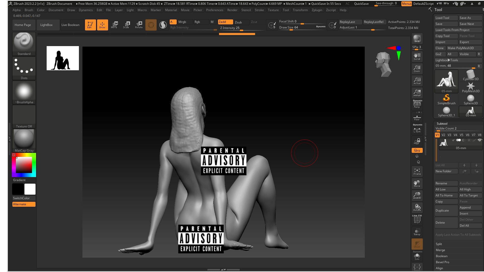Viewport: 484px width, 272px height.
Task: Open the Texture Off selector
Action: tap(24, 116)
